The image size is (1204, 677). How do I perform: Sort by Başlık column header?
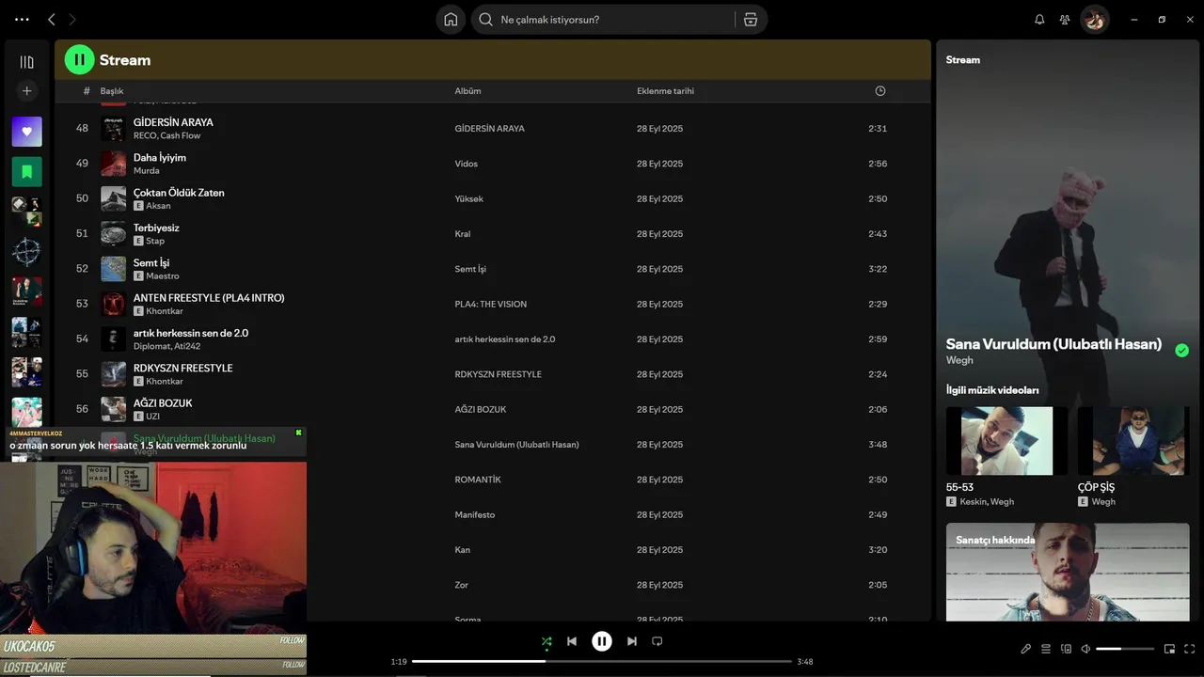(x=112, y=91)
